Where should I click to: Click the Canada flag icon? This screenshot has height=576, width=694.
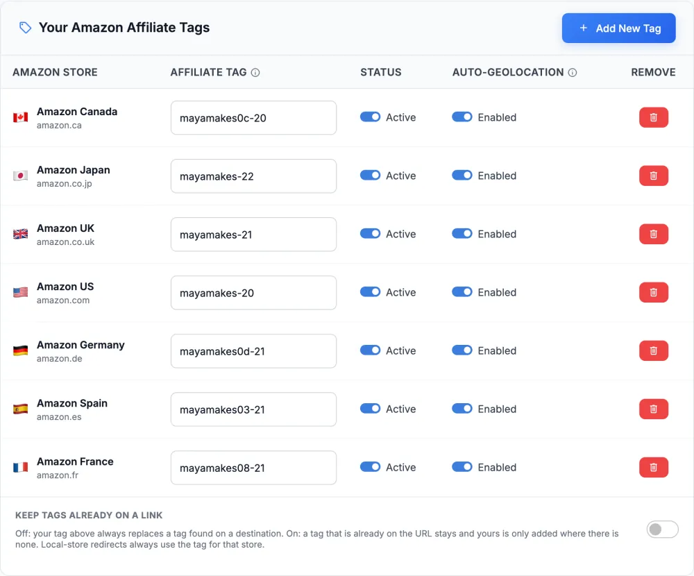tap(20, 117)
